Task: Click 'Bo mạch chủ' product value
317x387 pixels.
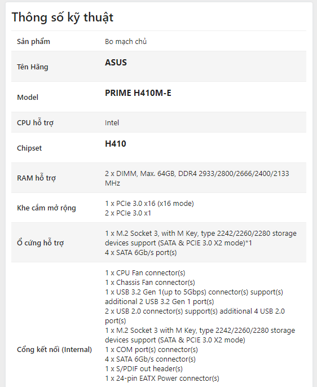Action: (126, 42)
